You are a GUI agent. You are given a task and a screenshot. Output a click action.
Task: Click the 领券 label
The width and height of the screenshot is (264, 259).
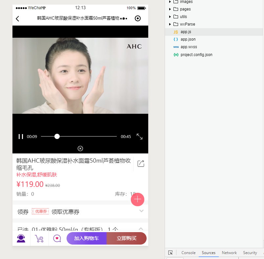[x=23, y=212]
